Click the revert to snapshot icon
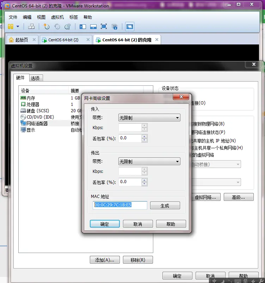Screen dimensions: 265x283 57,26
